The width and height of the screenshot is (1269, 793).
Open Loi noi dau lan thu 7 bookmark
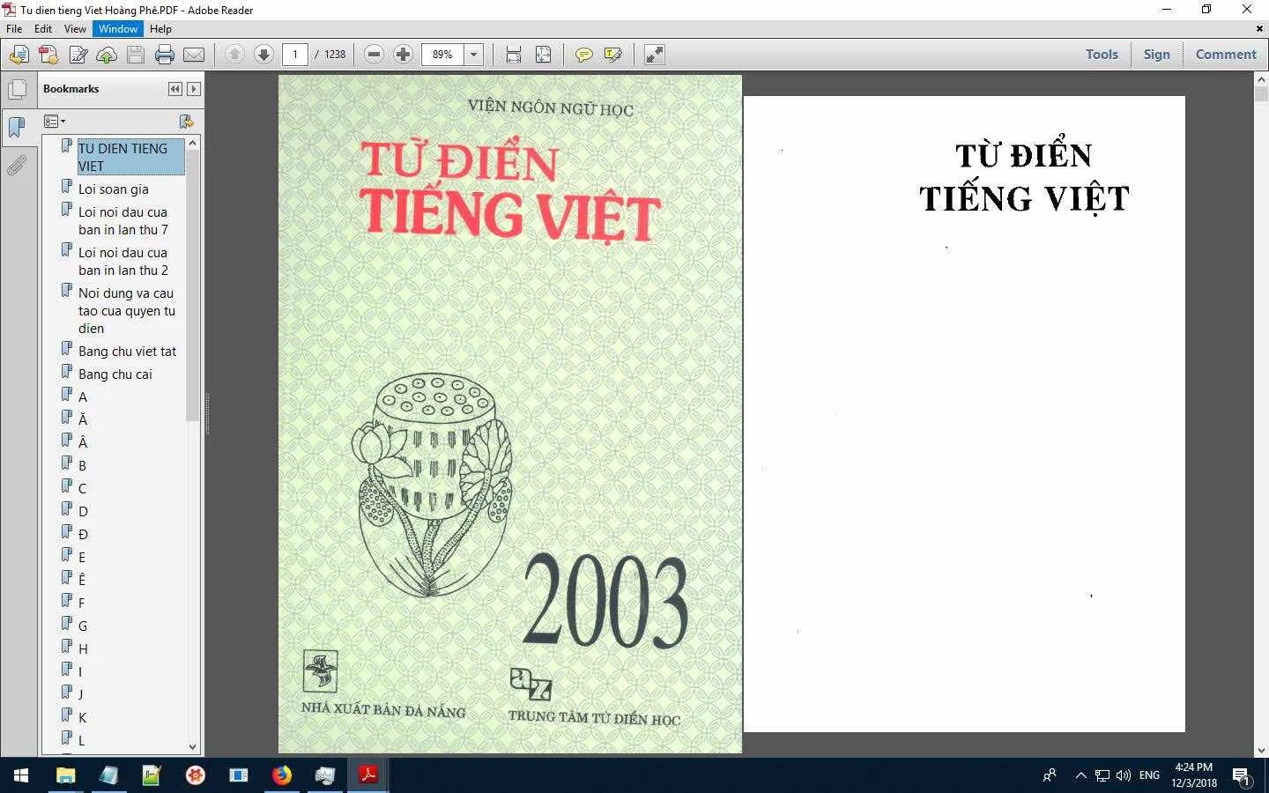[122, 220]
